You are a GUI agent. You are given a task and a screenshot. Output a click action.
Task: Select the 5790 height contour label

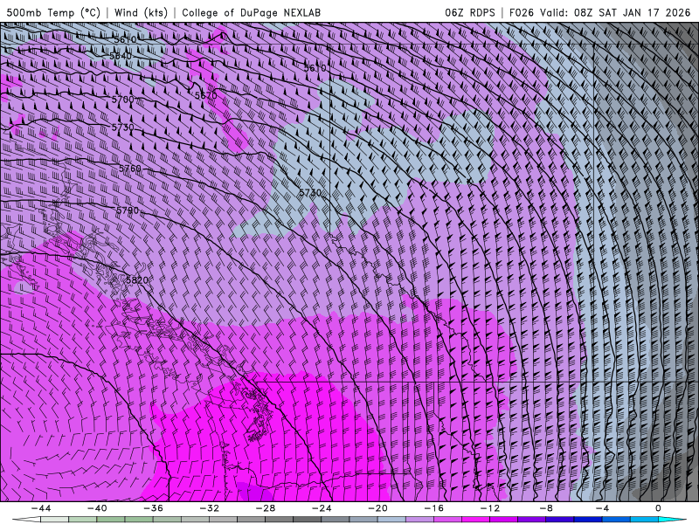pyautogui.click(x=128, y=211)
